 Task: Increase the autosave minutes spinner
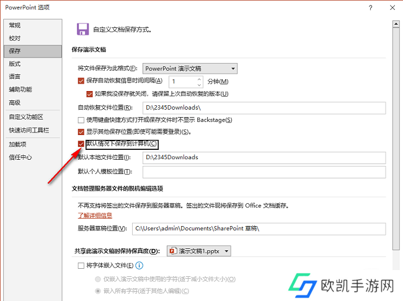click(199, 79)
